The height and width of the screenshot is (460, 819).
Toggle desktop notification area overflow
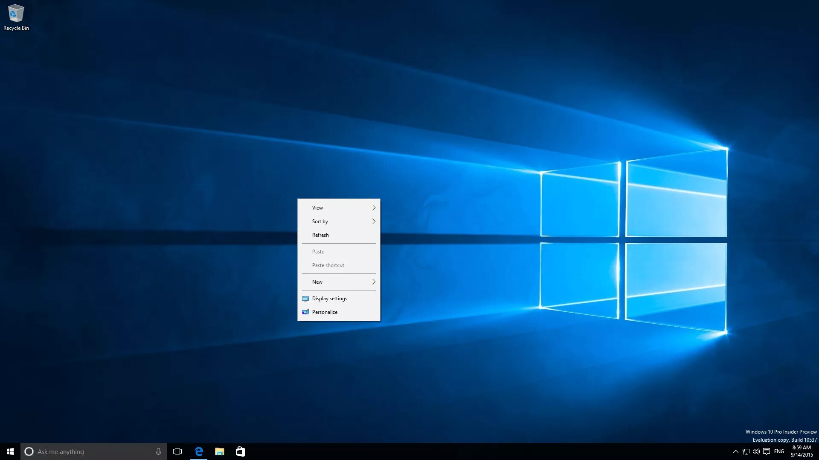[735, 451]
